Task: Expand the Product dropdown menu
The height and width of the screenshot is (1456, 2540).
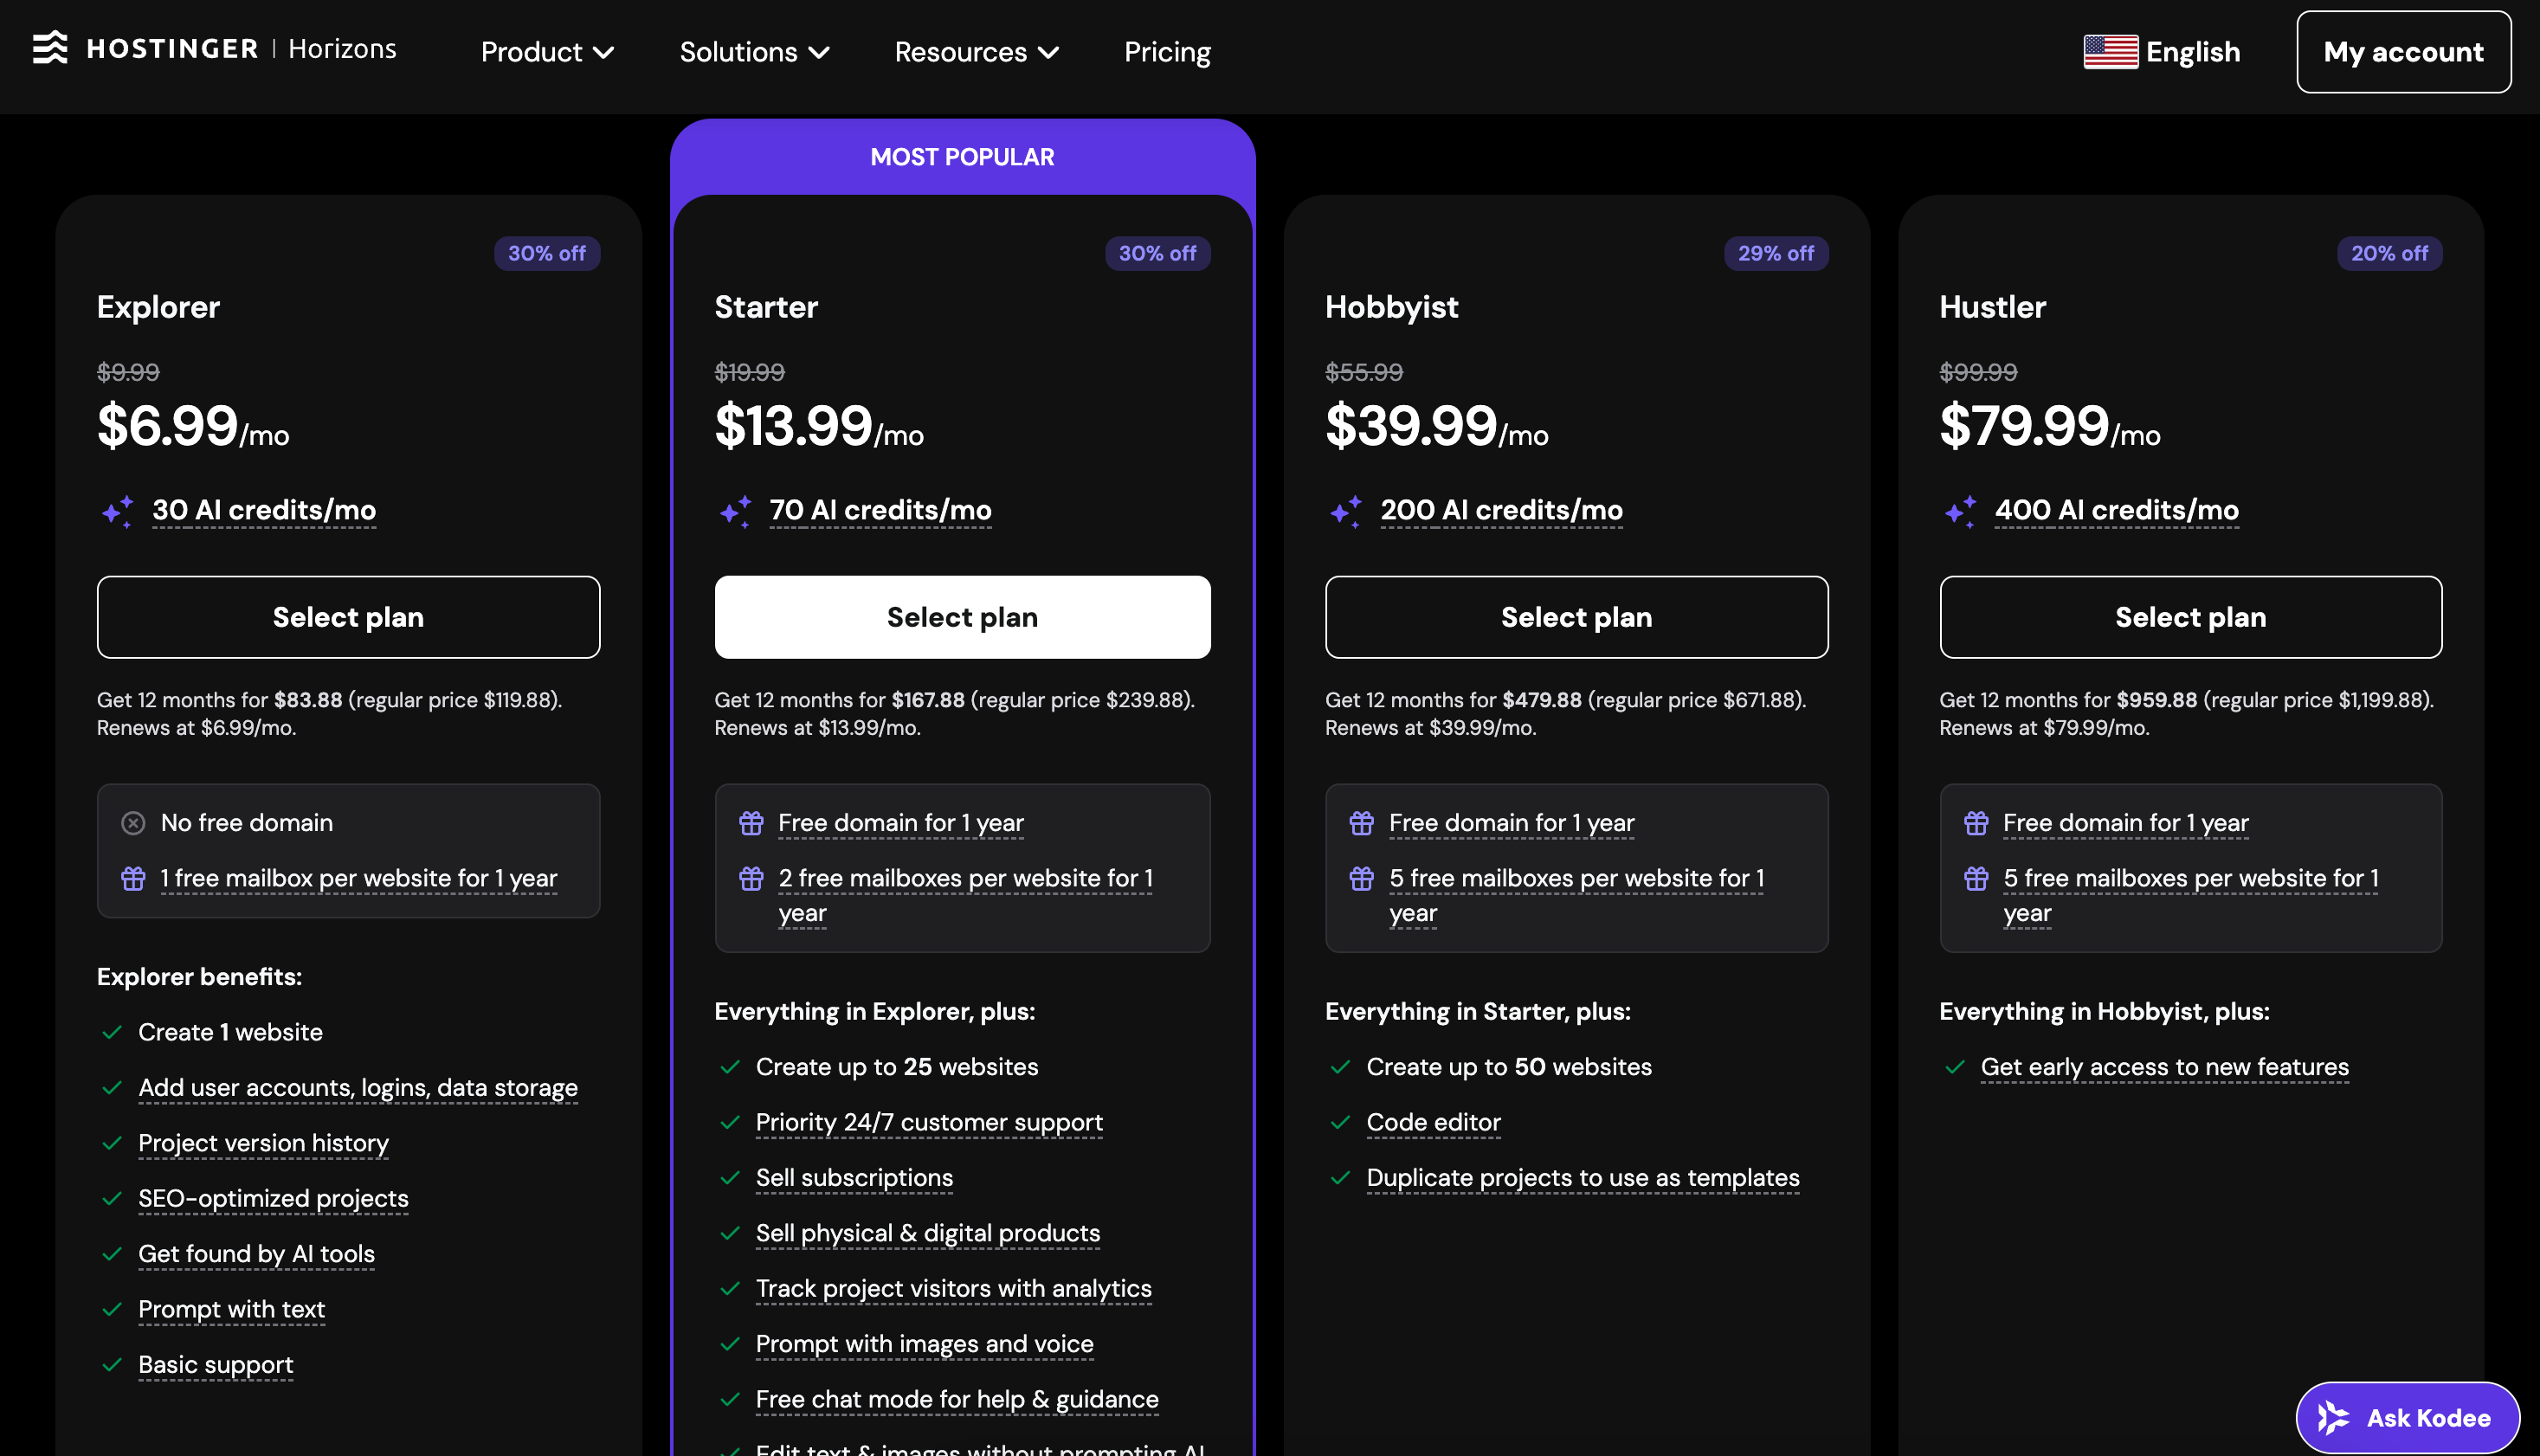Action: click(x=546, y=52)
